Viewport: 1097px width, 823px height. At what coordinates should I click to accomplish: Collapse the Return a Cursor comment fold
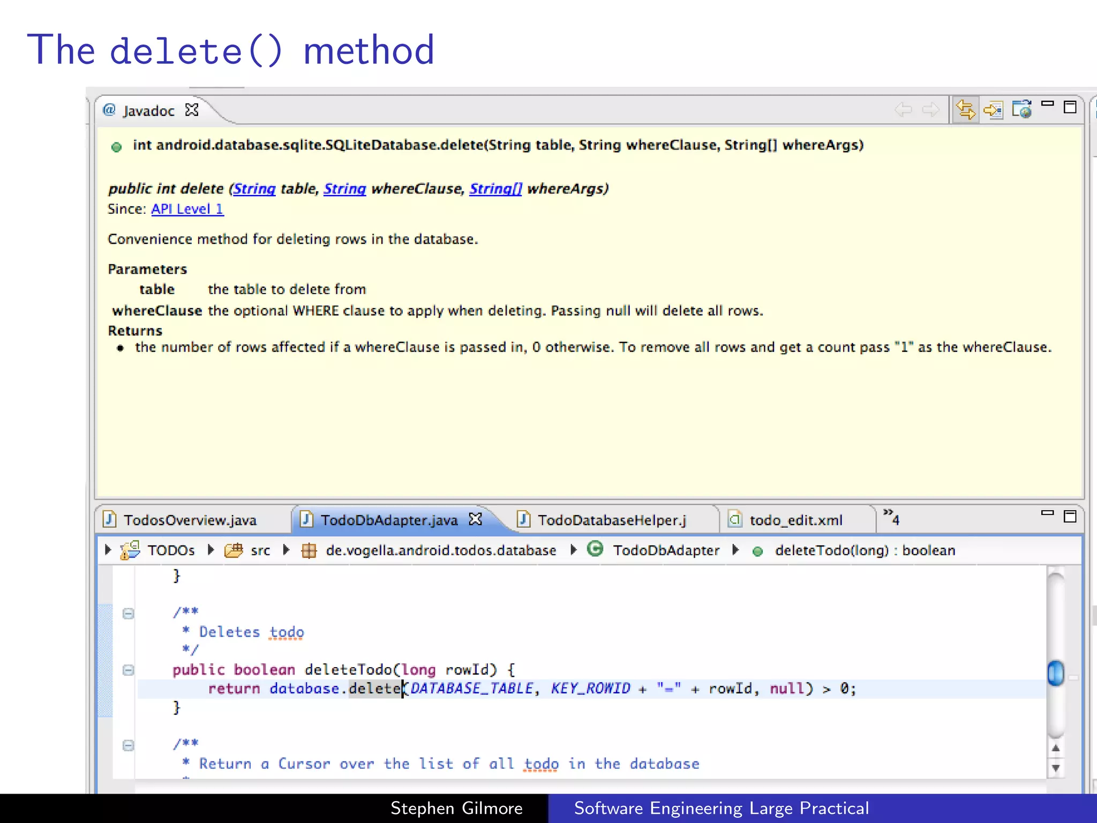(x=128, y=745)
